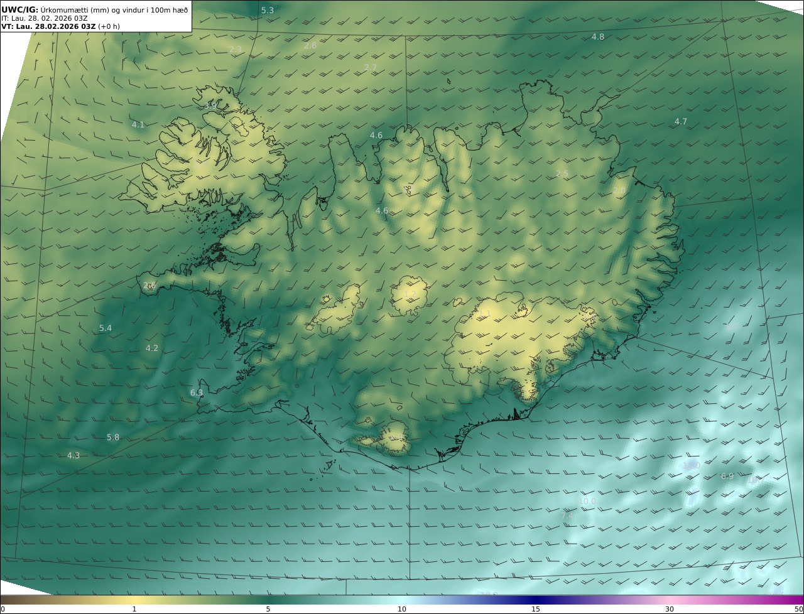Viewport: 804px width, 614px height.
Task: Click the pale yellow section of the color bar
Action: pos(134,600)
